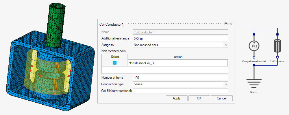The width and height of the screenshot is (289, 115).
Task: Click the Cancel button
Action: 222,98
